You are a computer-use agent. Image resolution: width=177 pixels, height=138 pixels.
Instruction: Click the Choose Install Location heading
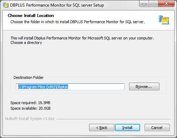pyautogui.click(x=31, y=16)
